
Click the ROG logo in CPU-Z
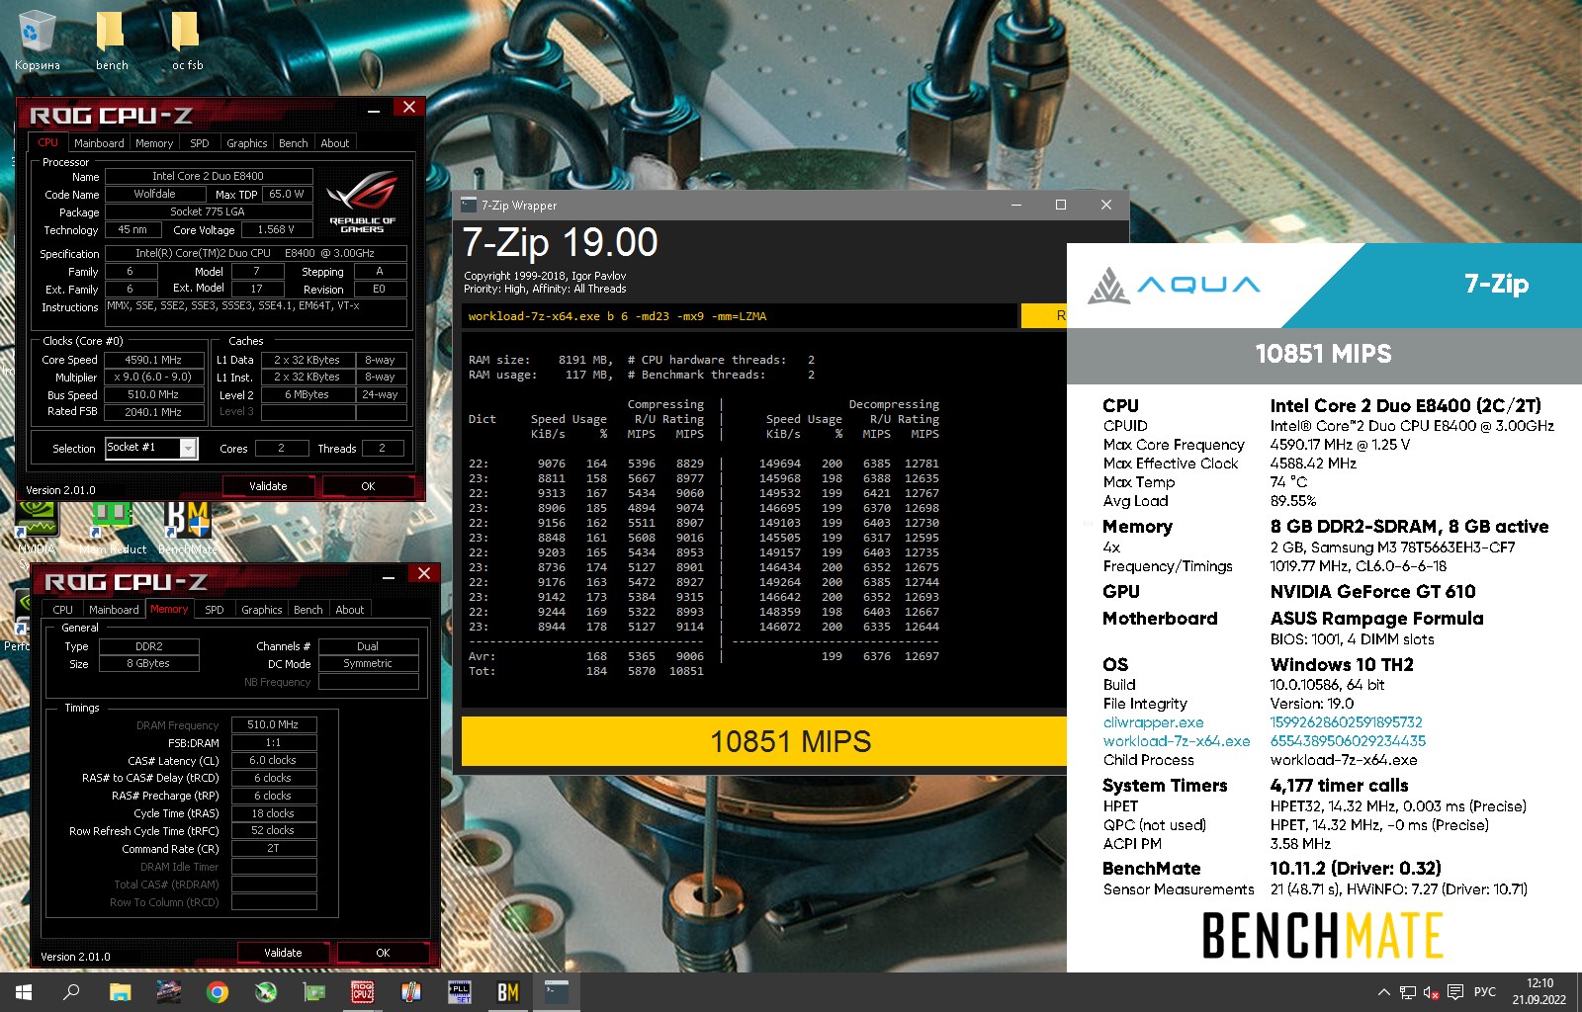(x=362, y=202)
